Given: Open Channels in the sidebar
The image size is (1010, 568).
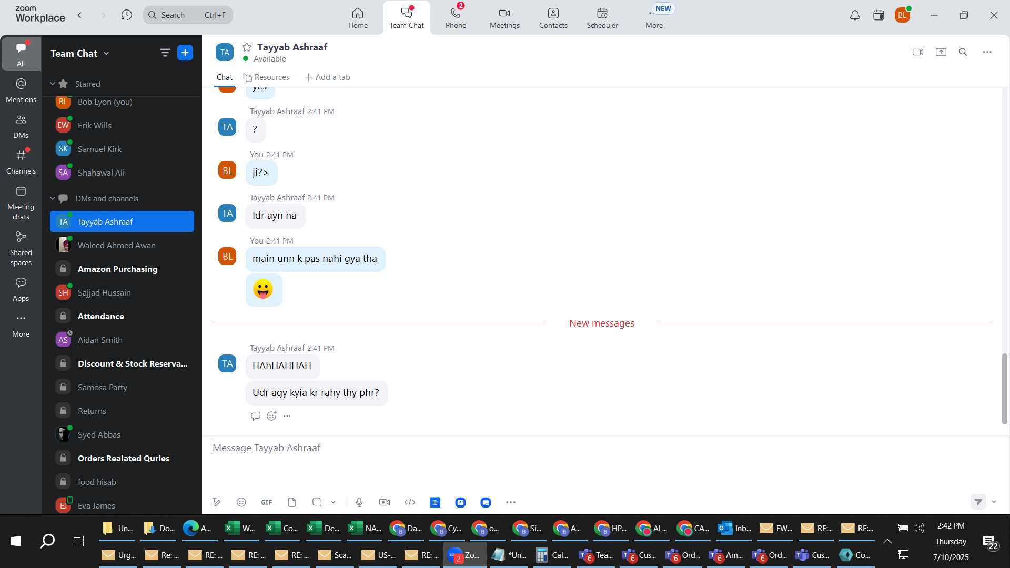Looking at the screenshot, I should (21, 161).
